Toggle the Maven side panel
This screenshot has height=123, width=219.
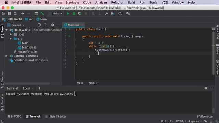(x=217, y=49)
